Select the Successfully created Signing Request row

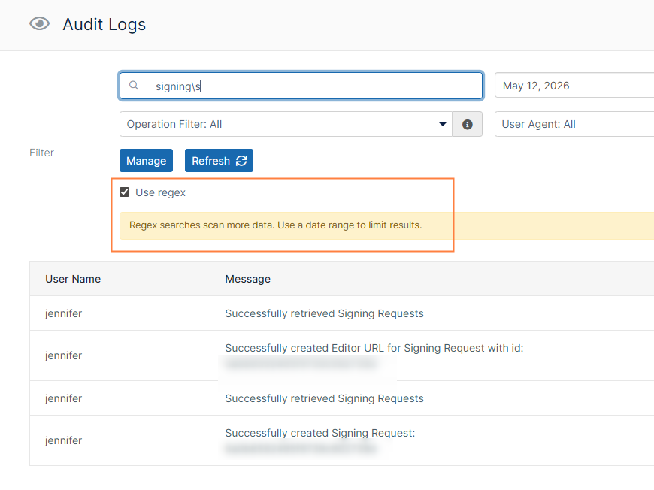pyautogui.click(x=341, y=440)
